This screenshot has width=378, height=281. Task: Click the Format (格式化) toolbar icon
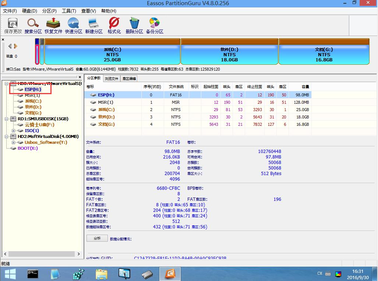(x=114, y=25)
